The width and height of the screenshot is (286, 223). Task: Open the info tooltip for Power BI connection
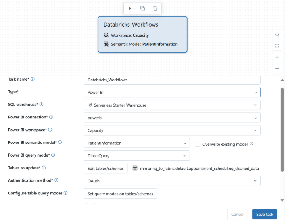pyautogui.click(x=51, y=117)
